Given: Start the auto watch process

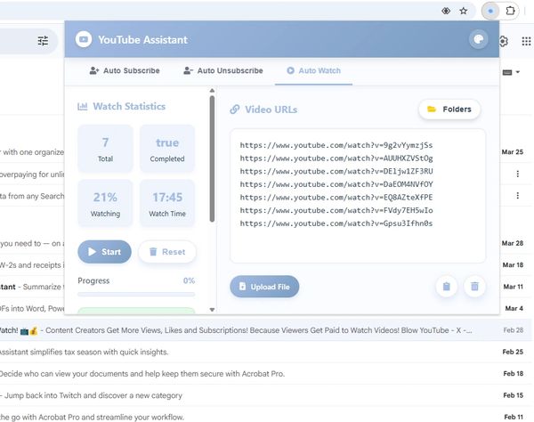Looking at the screenshot, I should click(x=104, y=252).
